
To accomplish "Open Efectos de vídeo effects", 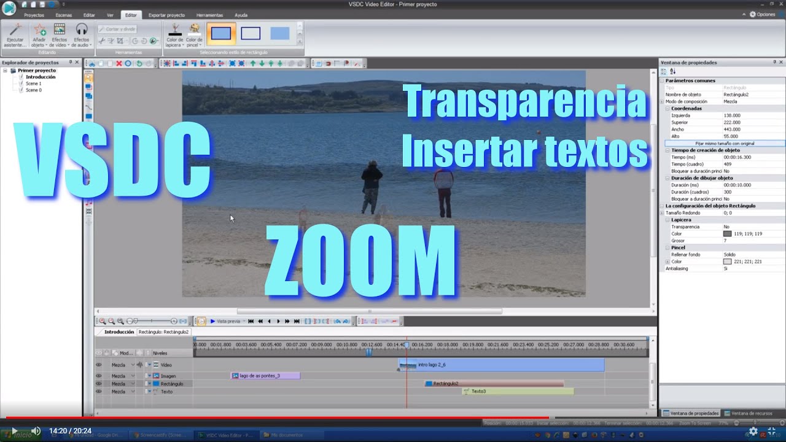I will click(60, 35).
